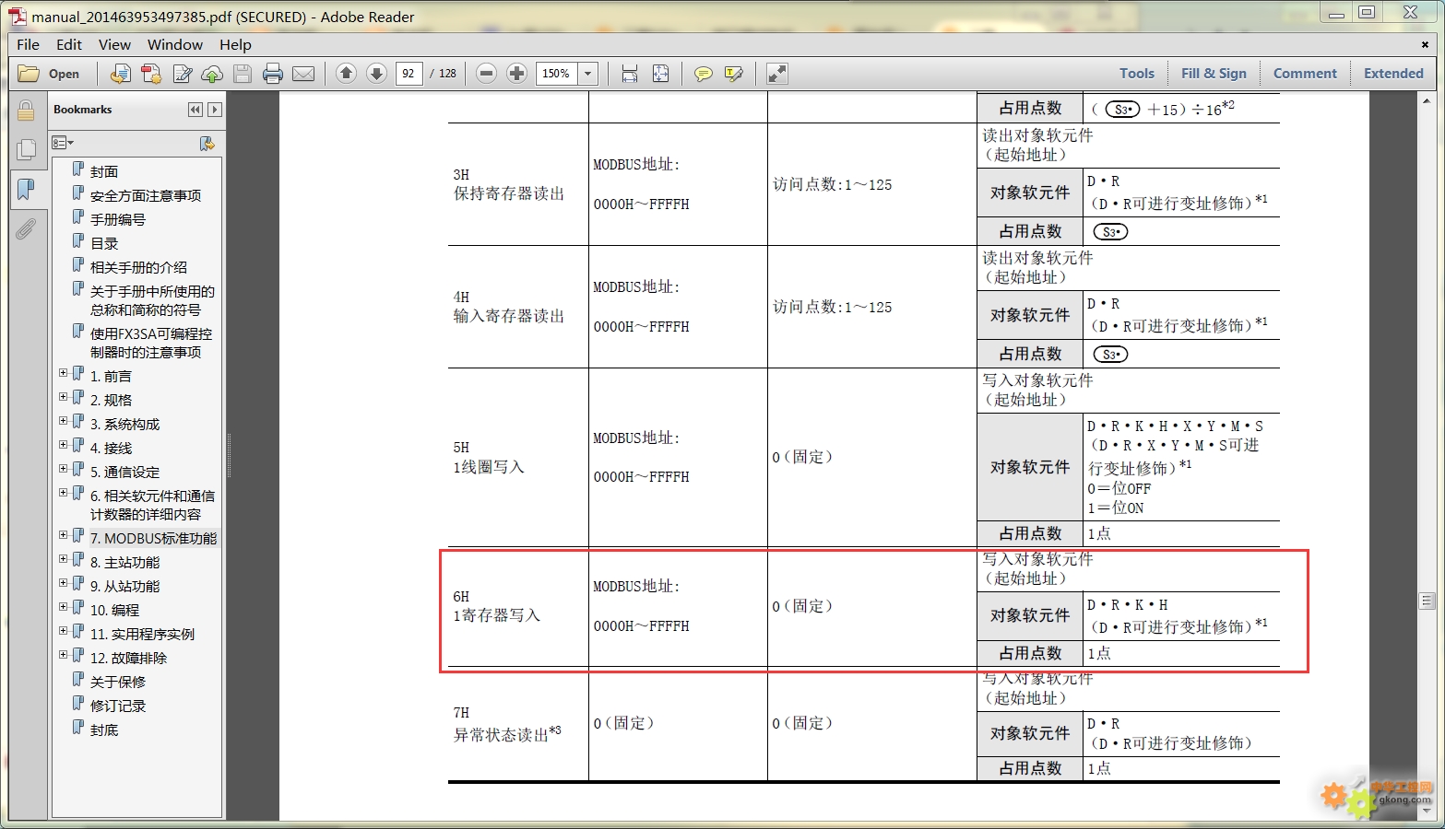Show the page thumbnails panel icon
1445x829 pixels.
(26, 149)
